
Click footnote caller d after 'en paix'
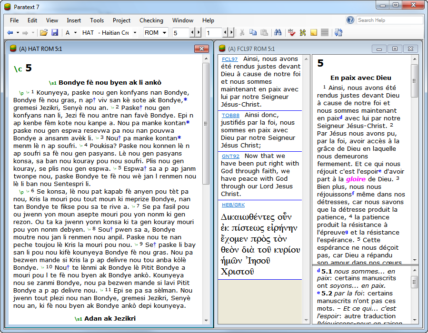[x=341, y=117]
